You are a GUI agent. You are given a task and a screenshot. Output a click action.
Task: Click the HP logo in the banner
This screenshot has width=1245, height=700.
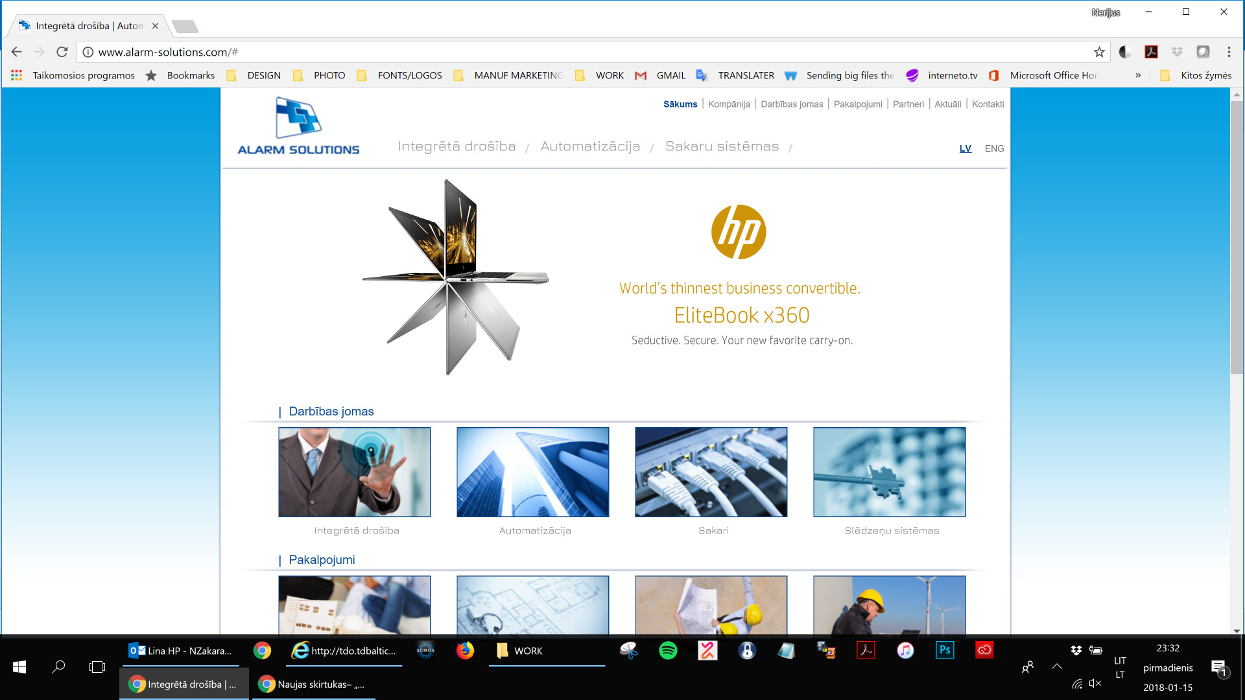pyautogui.click(x=739, y=232)
